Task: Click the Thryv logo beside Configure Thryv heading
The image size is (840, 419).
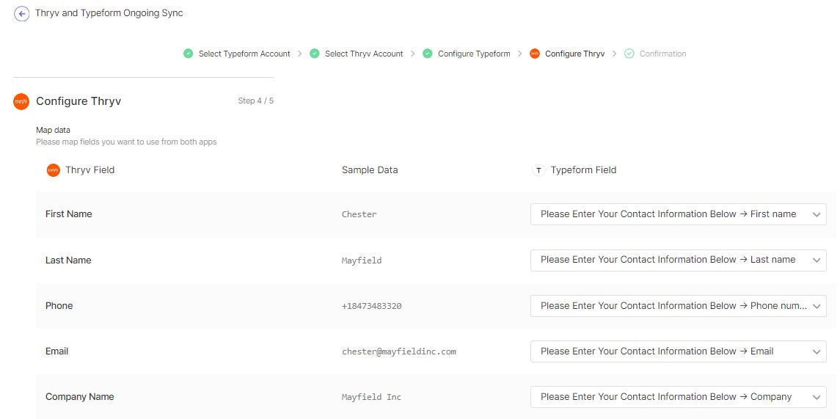Action: click(21, 102)
